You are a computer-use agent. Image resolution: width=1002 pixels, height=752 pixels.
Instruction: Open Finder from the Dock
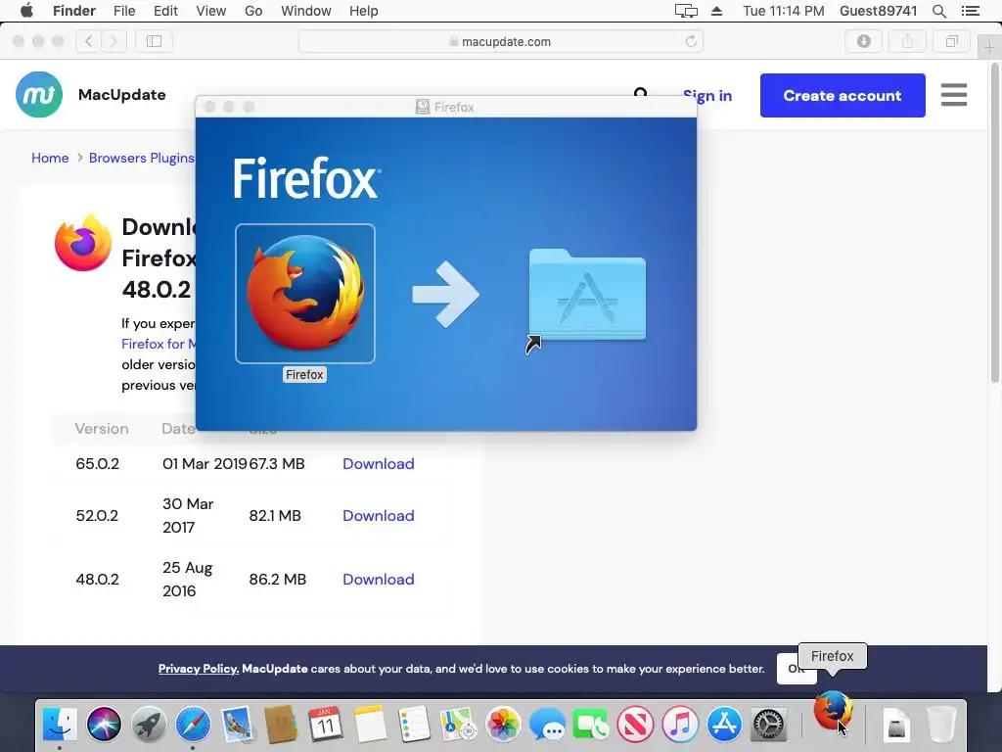pos(60,725)
